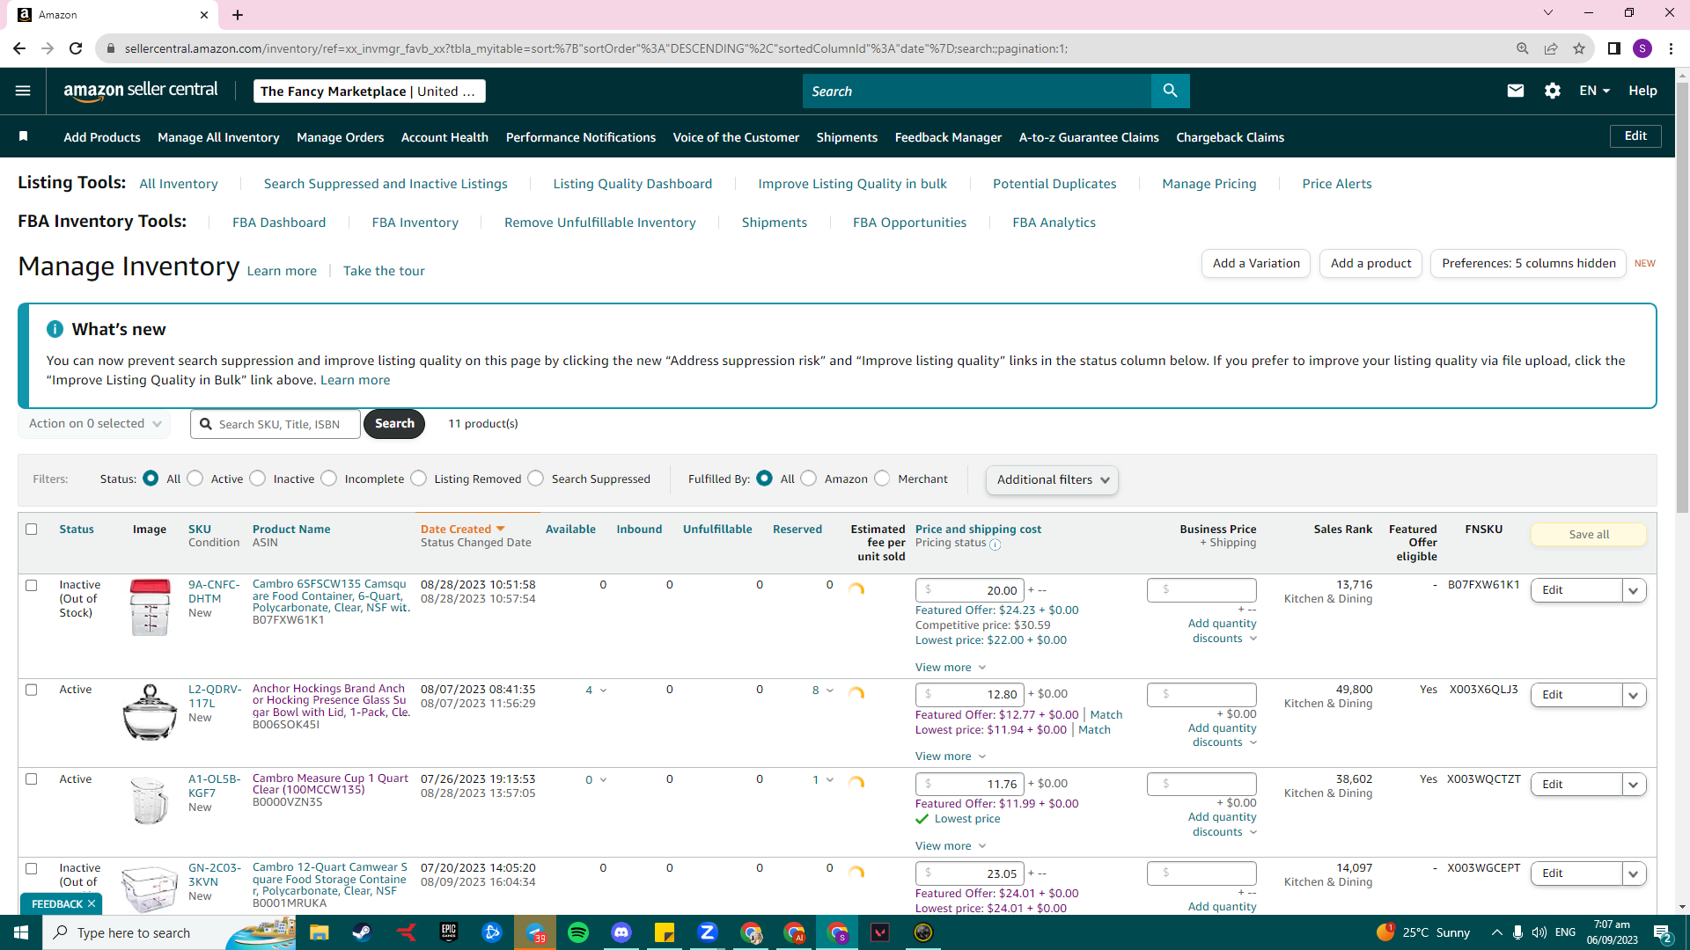
Task: Click the Search SKU, Title, ISBN field
Action: (276, 424)
